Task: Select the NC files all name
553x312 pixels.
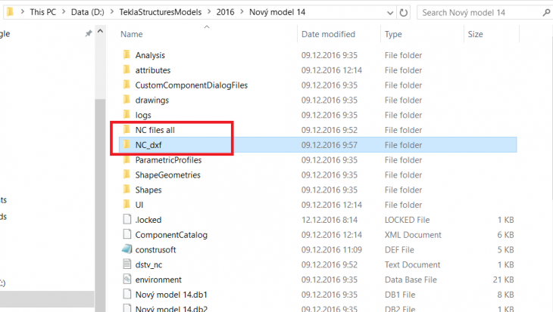Action: pyautogui.click(x=155, y=130)
